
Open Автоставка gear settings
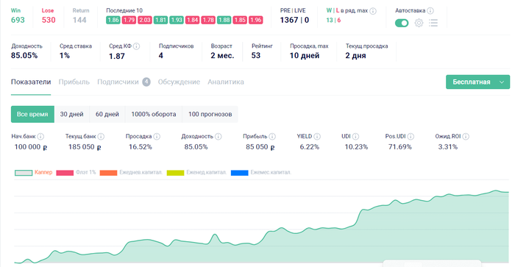click(x=419, y=23)
